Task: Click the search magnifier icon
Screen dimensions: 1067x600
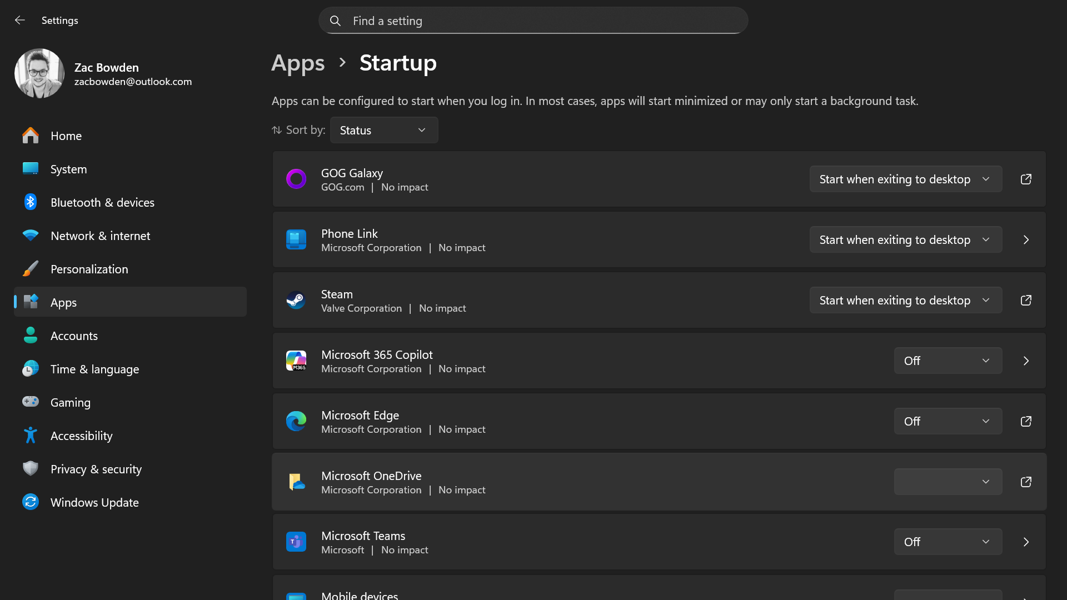Action: (335, 21)
